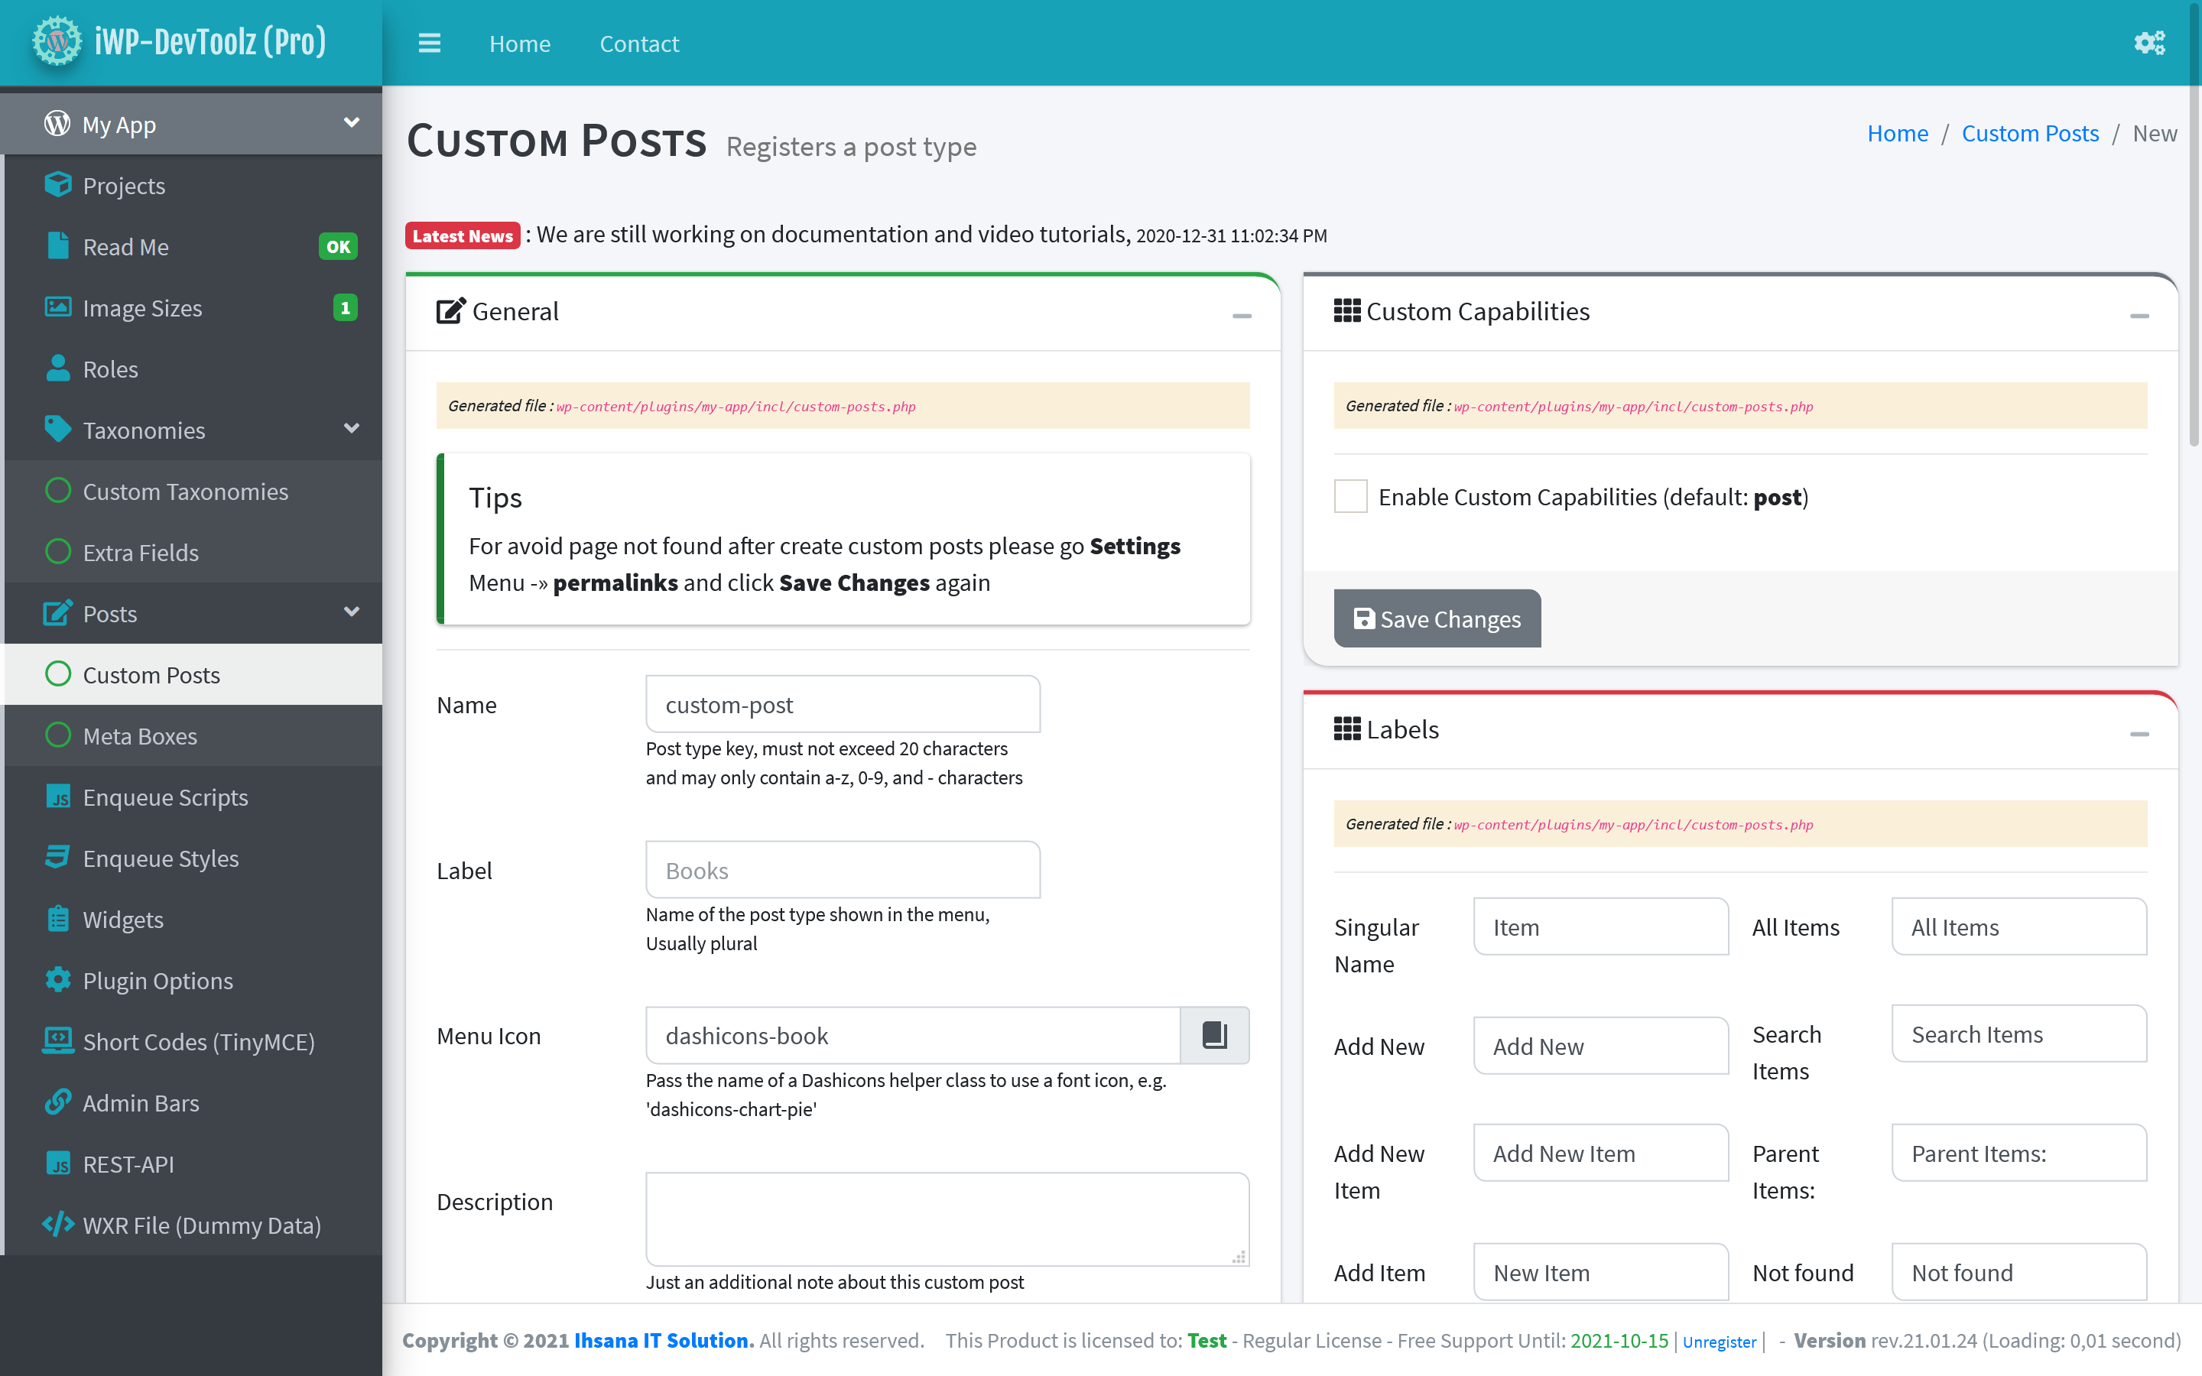This screenshot has width=2202, height=1376.
Task: Click the badge 1 on Image Sizes
Action: coord(345,307)
